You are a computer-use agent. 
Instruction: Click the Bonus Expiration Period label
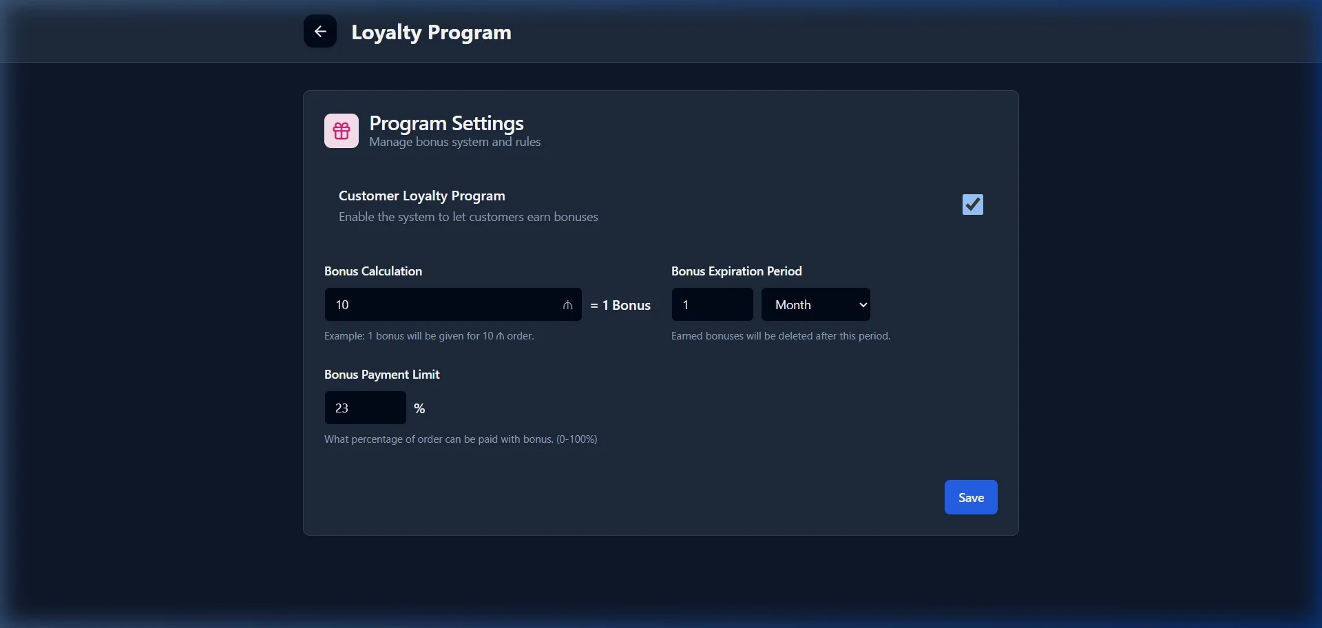[x=737, y=271]
